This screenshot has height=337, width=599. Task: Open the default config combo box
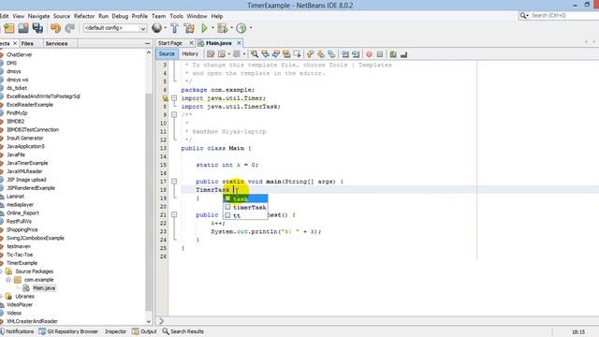[115, 28]
